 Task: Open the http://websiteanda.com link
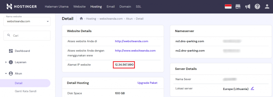[x=131, y=41]
